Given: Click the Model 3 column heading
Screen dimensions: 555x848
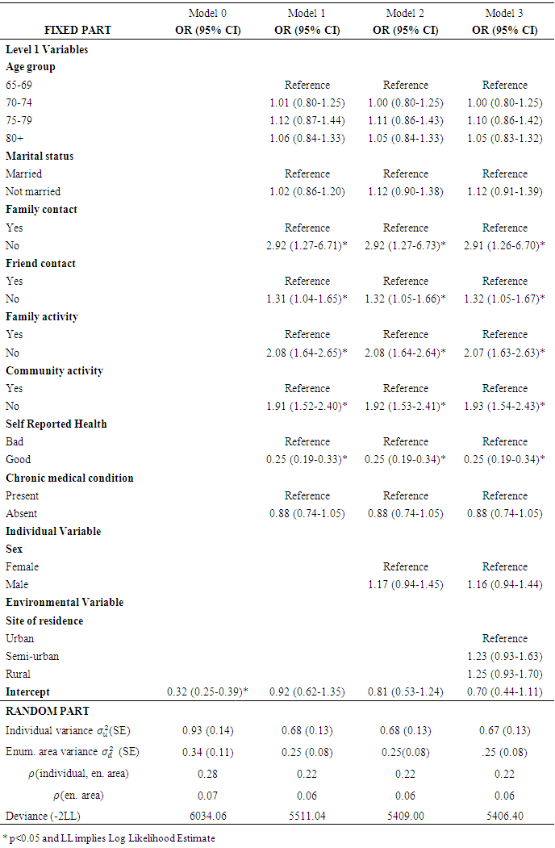Looking at the screenshot, I should pos(504,13).
